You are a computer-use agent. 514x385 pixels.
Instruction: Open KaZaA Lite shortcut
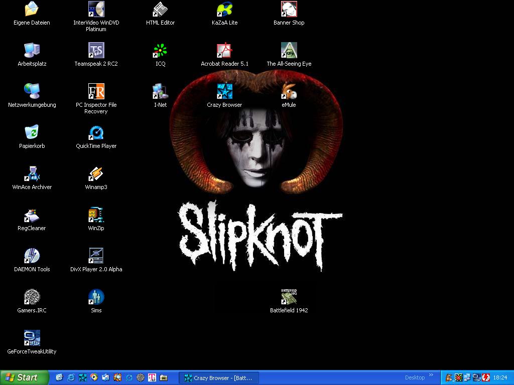pos(224,10)
